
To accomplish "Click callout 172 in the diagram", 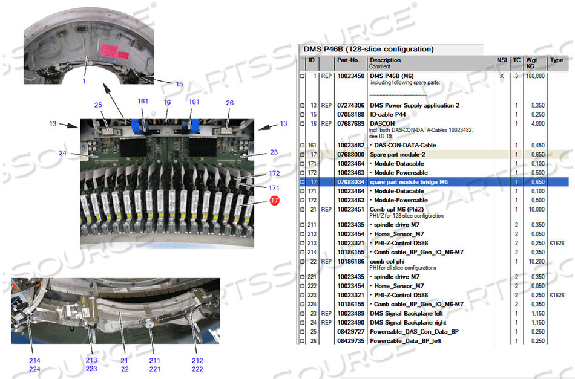I will (x=274, y=173).
